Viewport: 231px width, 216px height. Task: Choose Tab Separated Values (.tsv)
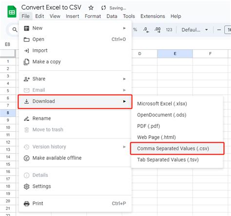(177, 160)
